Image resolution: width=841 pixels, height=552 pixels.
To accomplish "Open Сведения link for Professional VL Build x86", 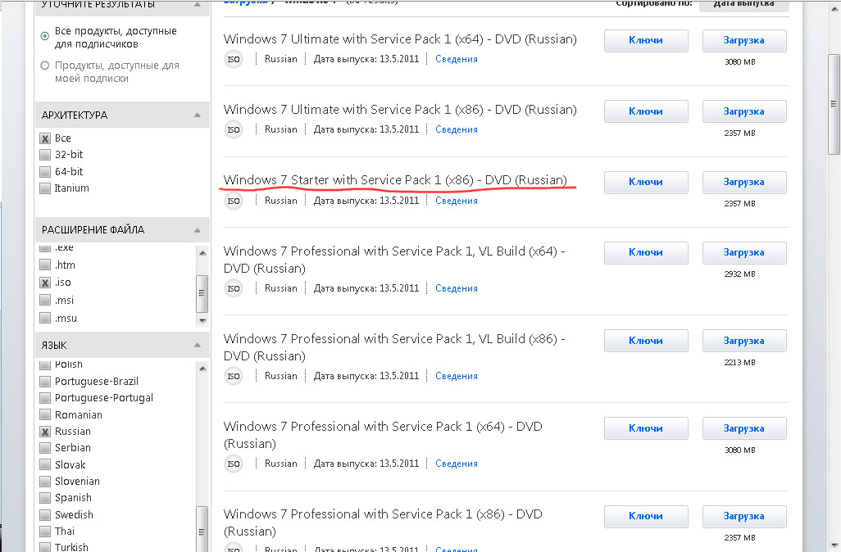I will [457, 376].
